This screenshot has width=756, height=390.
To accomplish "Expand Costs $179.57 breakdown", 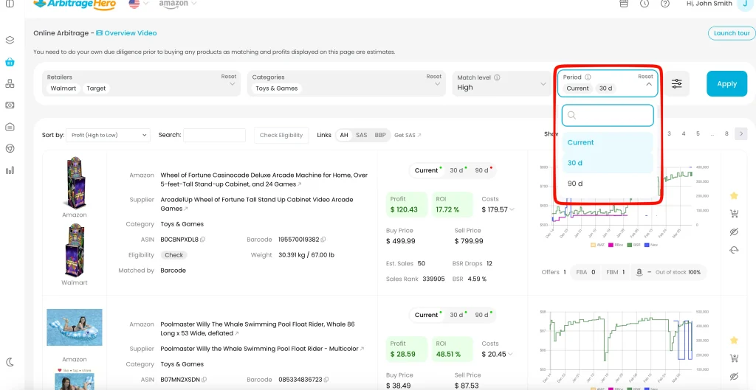I will tap(512, 210).
